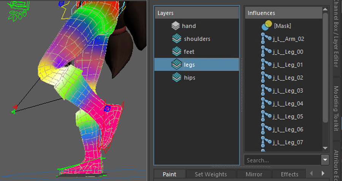Switch to the Effects tab
This screenshot has height=181, width=342.
pyautogui.click(x=289, y=174)
